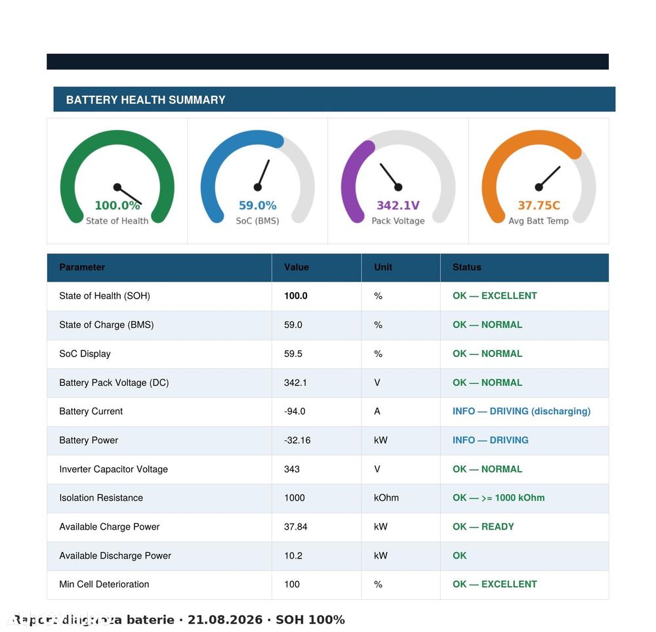This screenshot has width=656, height=632.
Task: Click the Status column header
Action: (x=467, y=267)
